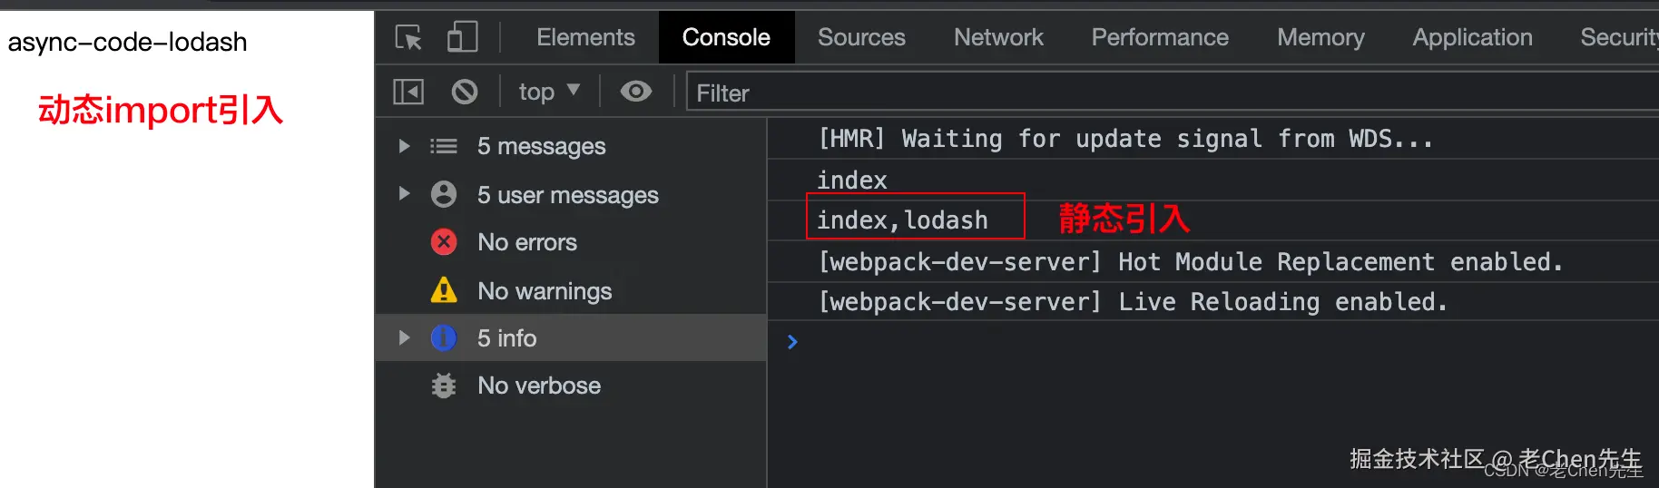The height and width of the screenshot is (488, 1659).
Task: Click the No verbose bug icon
Action: click(x=444, y=386)
